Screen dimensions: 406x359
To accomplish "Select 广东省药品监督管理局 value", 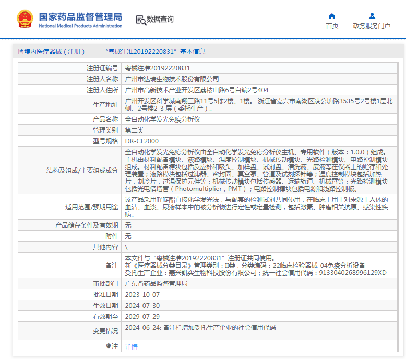I will pyautogui.click(x=157, y=284).
